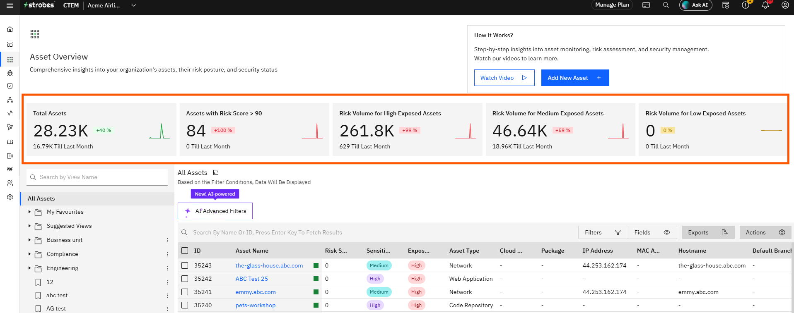The height and width of the screenshot is (313, 794).
Task: Click the home icon in sidebar
Action: [10, 29]
